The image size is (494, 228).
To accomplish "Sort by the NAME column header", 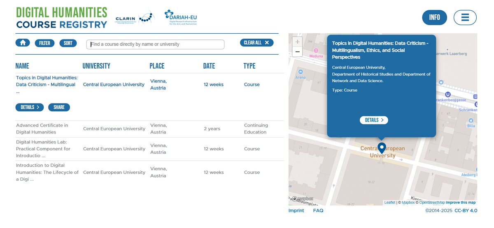I will point(22,66).
